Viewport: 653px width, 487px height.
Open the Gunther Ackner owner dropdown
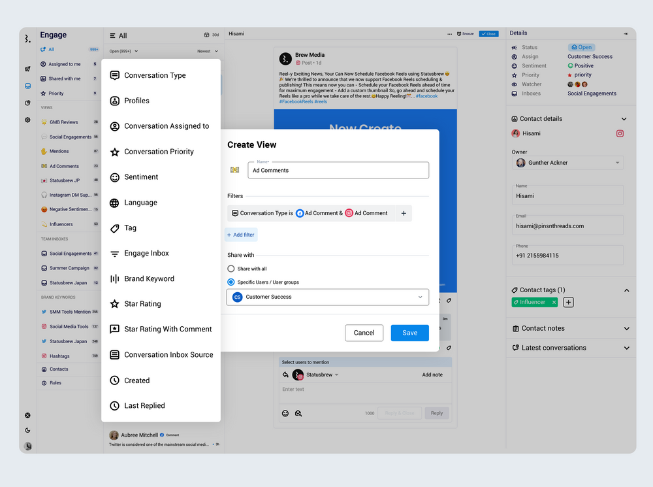[567, 163]
